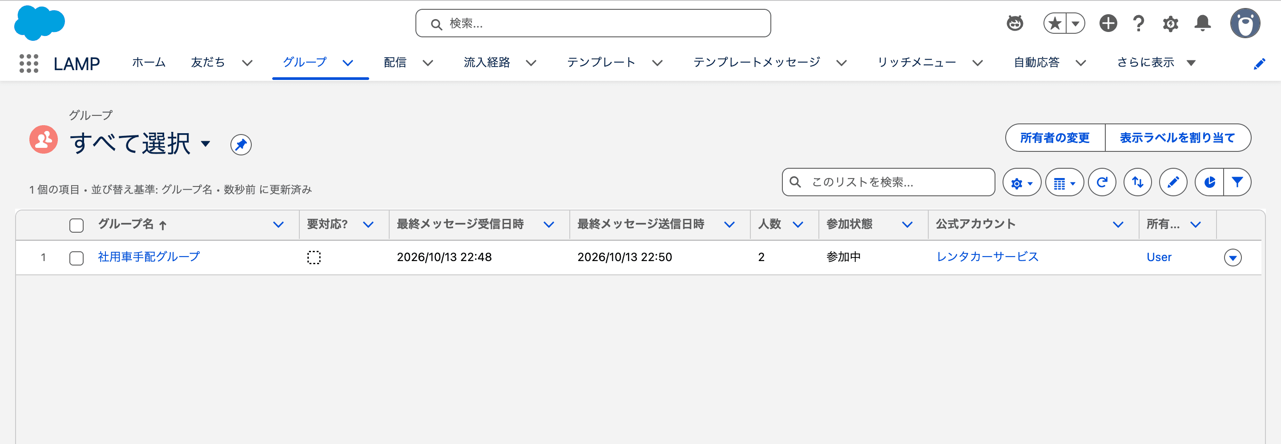Viewport: 1281px width, 444px height.
Task: Open the filters panel
Action: pyautogui.click(x=1237, y=182)
